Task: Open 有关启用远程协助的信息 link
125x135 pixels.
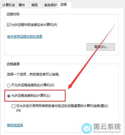Action: click(x=25, y=37)
